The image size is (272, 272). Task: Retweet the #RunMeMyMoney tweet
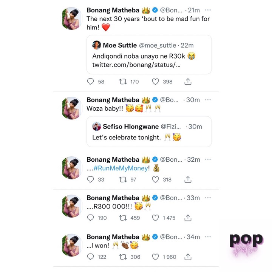pos(123,179)
